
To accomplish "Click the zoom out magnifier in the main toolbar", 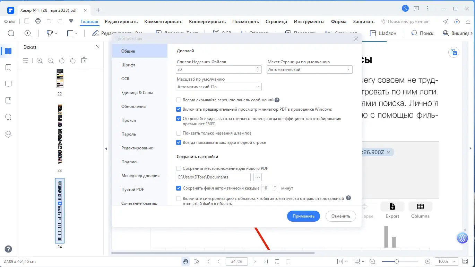I will pos(11,33).
